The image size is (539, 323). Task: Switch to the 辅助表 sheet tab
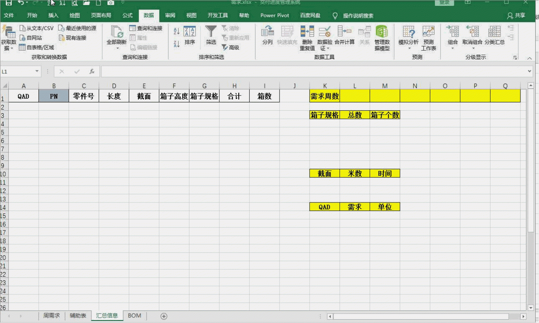[78, 315]
